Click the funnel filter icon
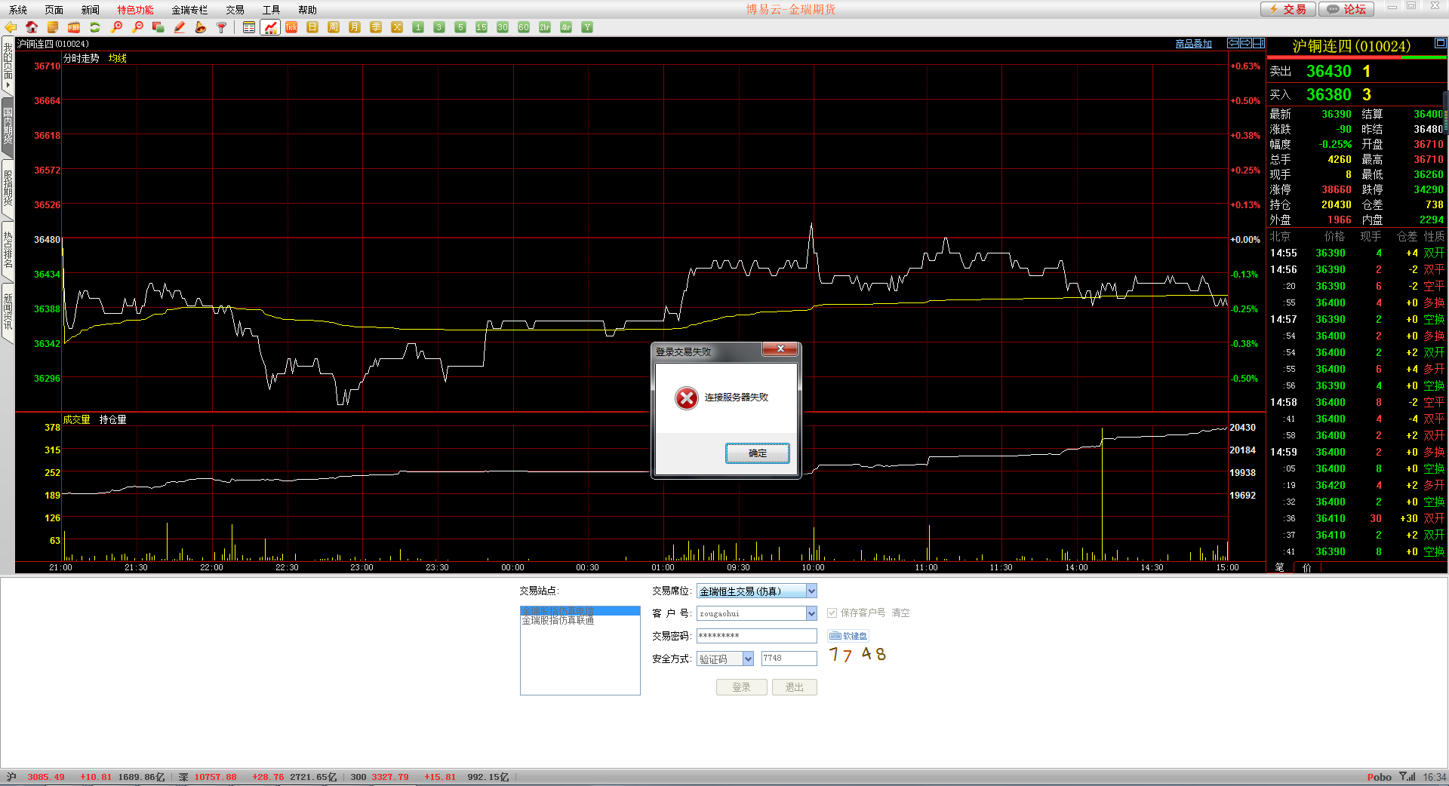This screenshot has height=786, width=1449. click(222, 27)
